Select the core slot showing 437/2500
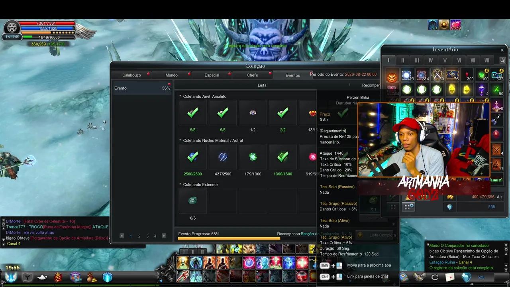 [x=223, y=157]
